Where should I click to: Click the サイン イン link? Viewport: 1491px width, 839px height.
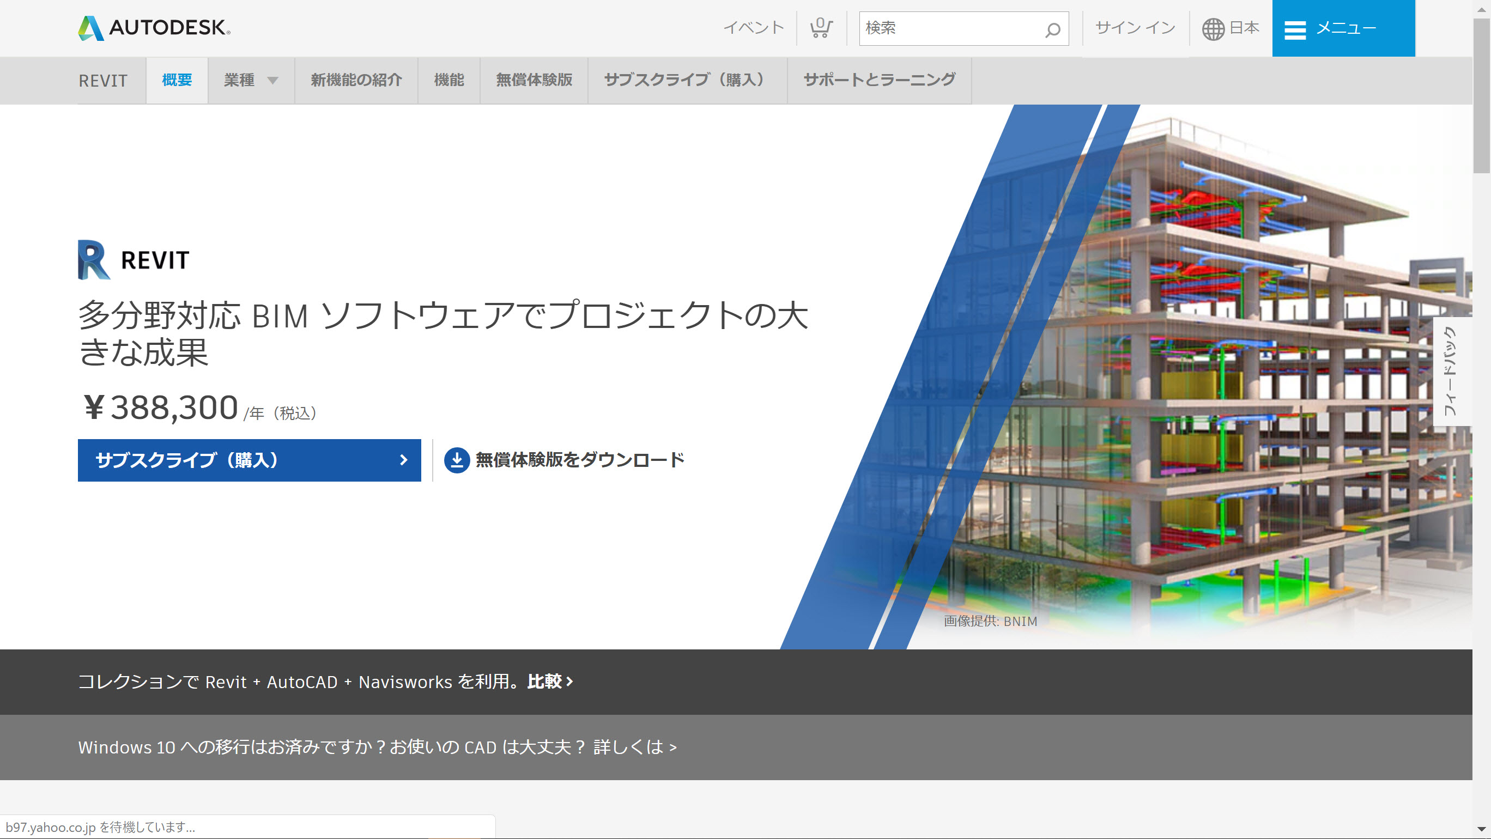point(1134,27)
